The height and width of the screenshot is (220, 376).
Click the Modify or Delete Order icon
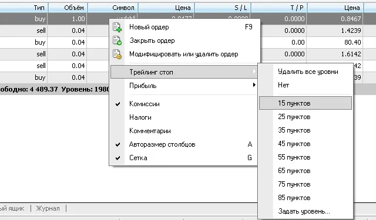pos(117,54)
